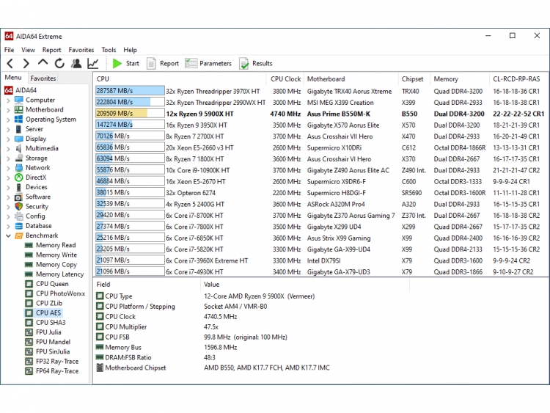The height and width of the screenshot is (413, 550).
Task: Select CPU Queen benchmark in tree
Action: click(52, 284)
